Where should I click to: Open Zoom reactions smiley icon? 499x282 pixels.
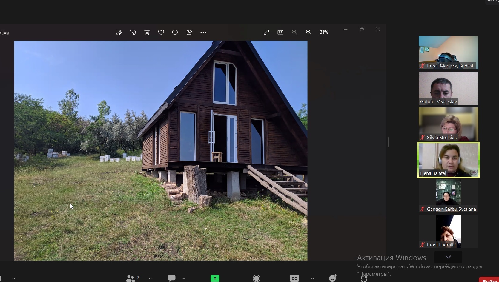[332, 278]
